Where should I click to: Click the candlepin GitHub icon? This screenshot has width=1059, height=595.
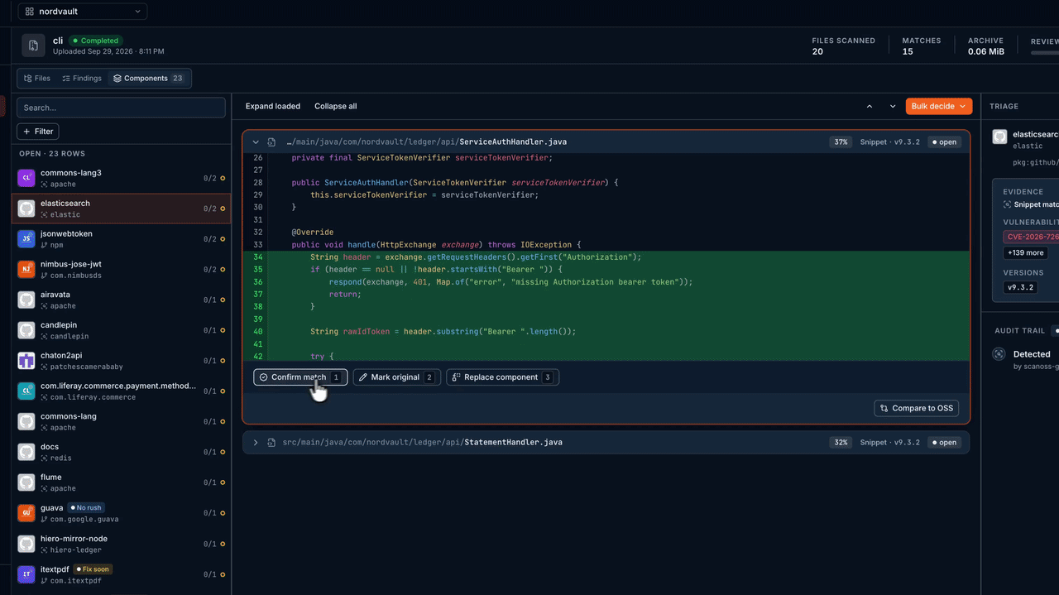[x=26, y=330]
